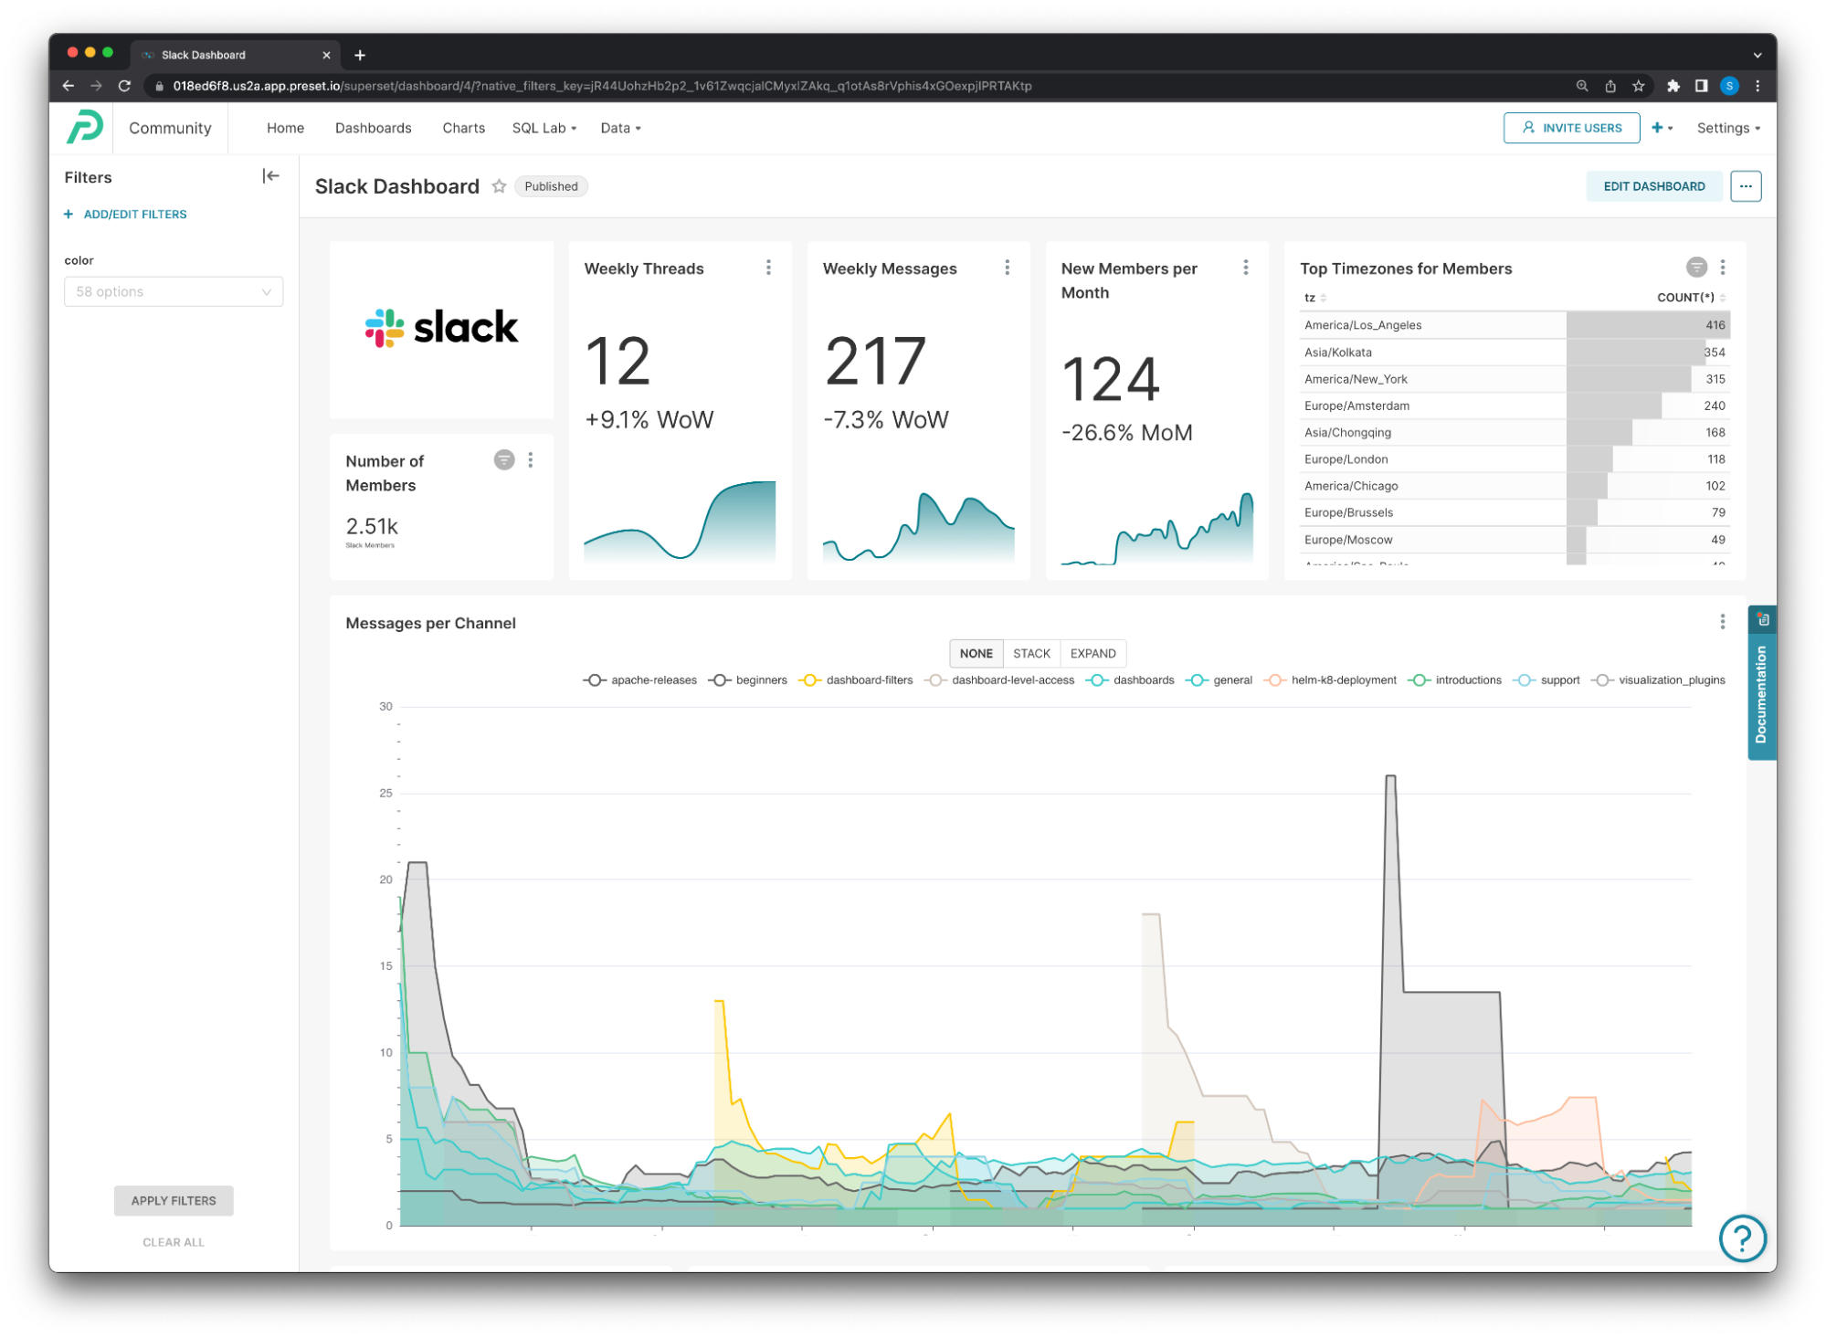Open the color filter dropdown
Viewport: 1826px width, 1338px height.
(x=174, y=292)
